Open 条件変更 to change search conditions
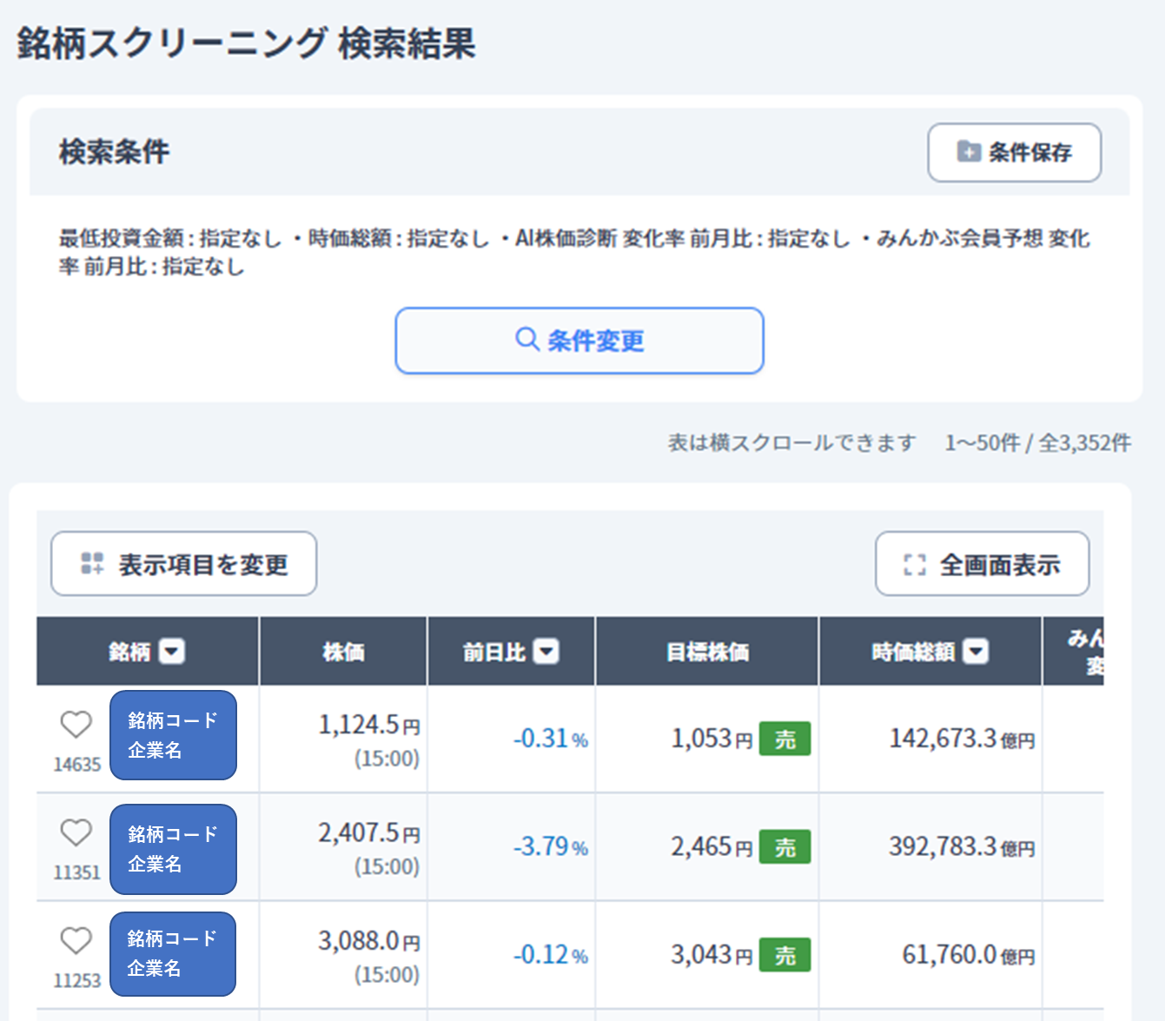1165x1021 pixels. 579,341
